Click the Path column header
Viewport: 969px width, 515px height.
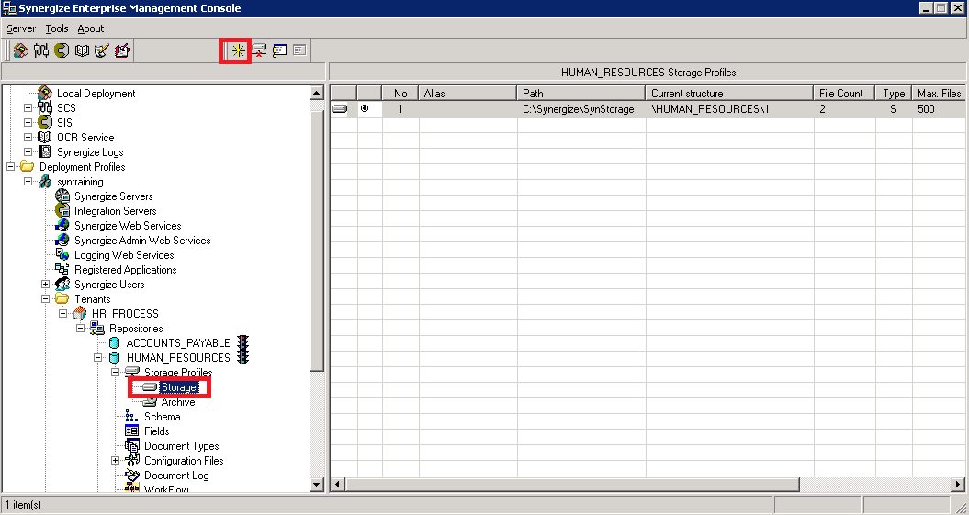coord(580,94)
